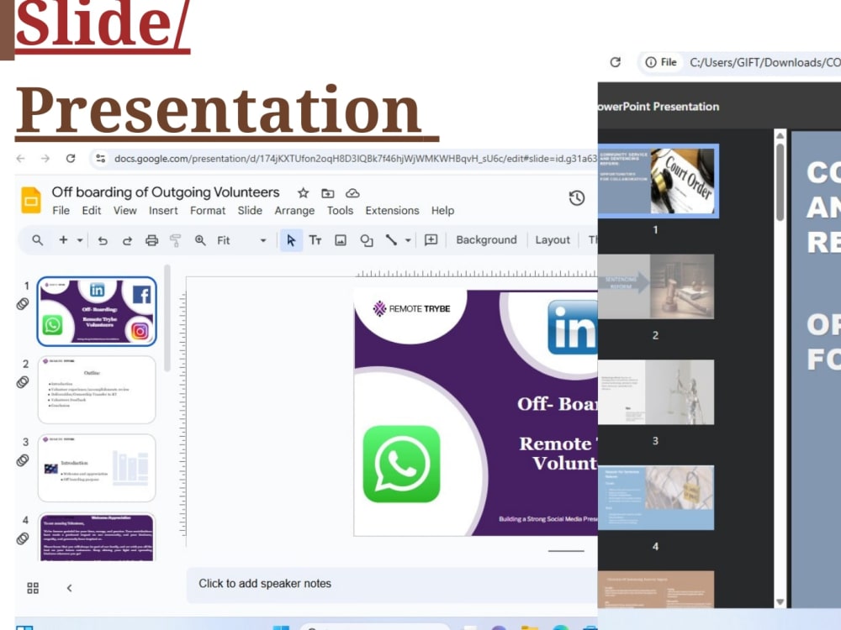This screenshot has width=841, height=630.
Task: Click to add speaker notes
Action: tap(392, 584)
